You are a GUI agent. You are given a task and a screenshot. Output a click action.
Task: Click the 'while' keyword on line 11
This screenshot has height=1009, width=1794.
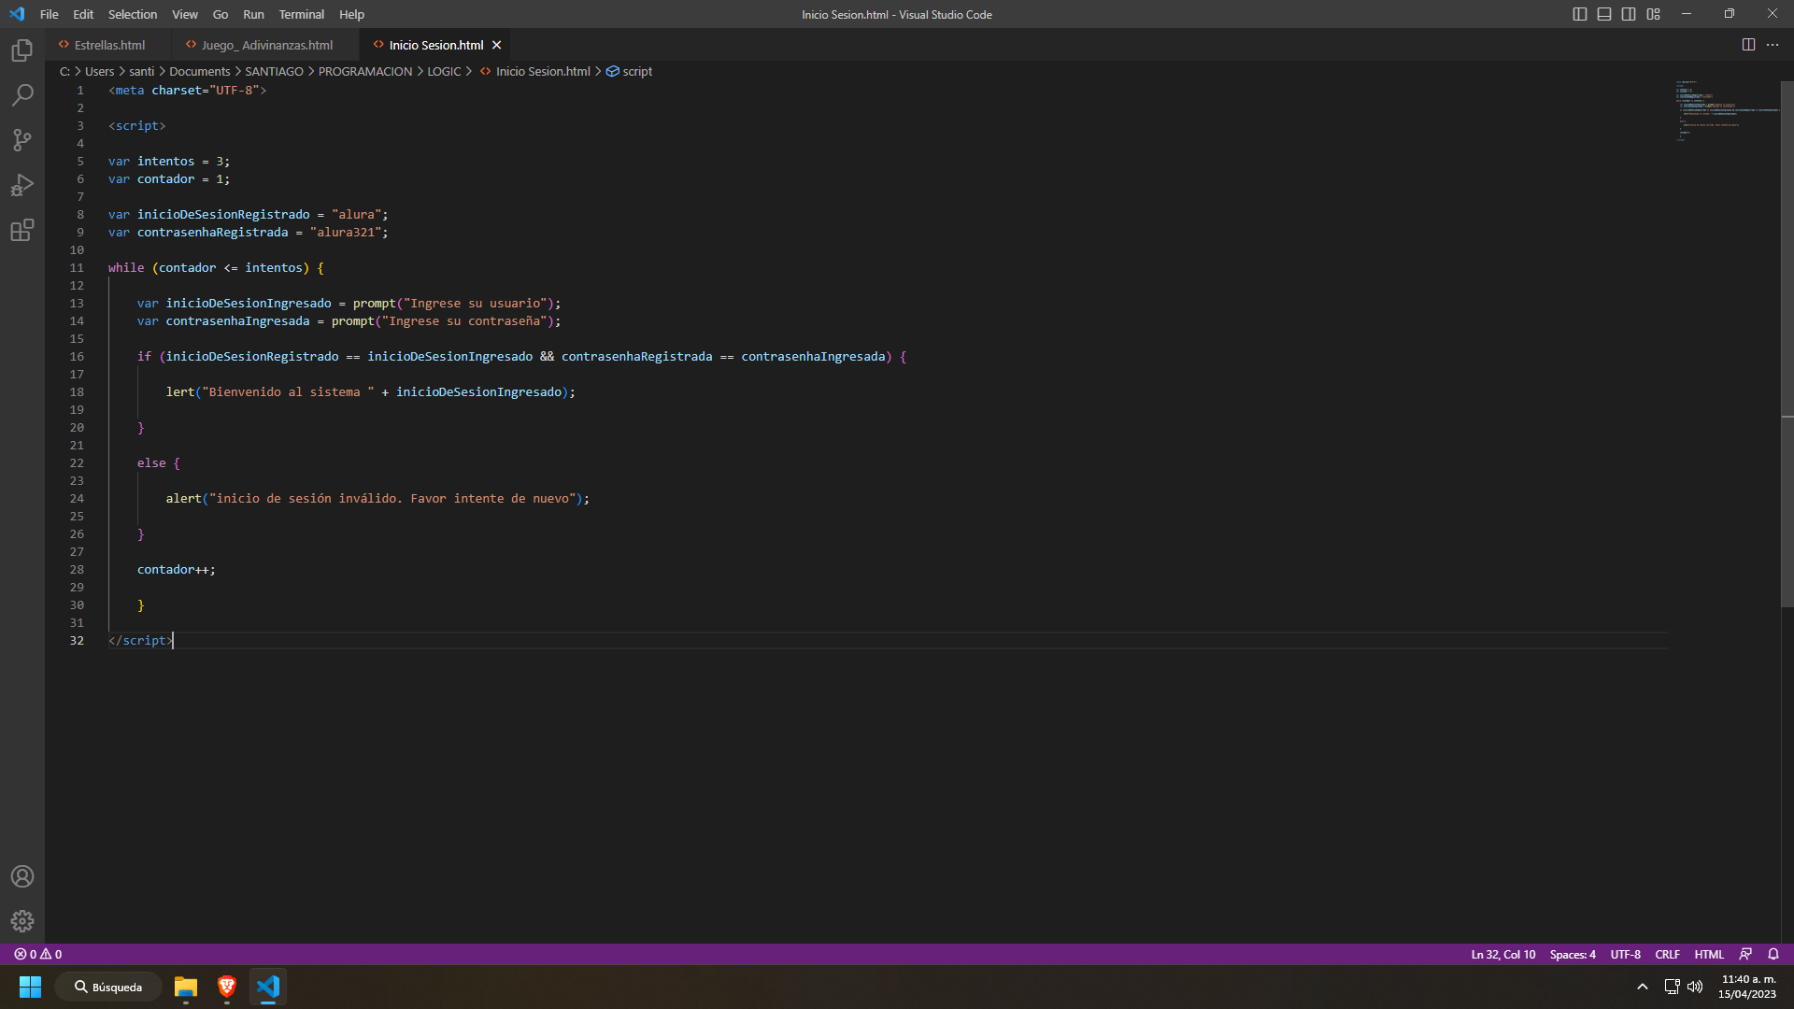point(126,267)
